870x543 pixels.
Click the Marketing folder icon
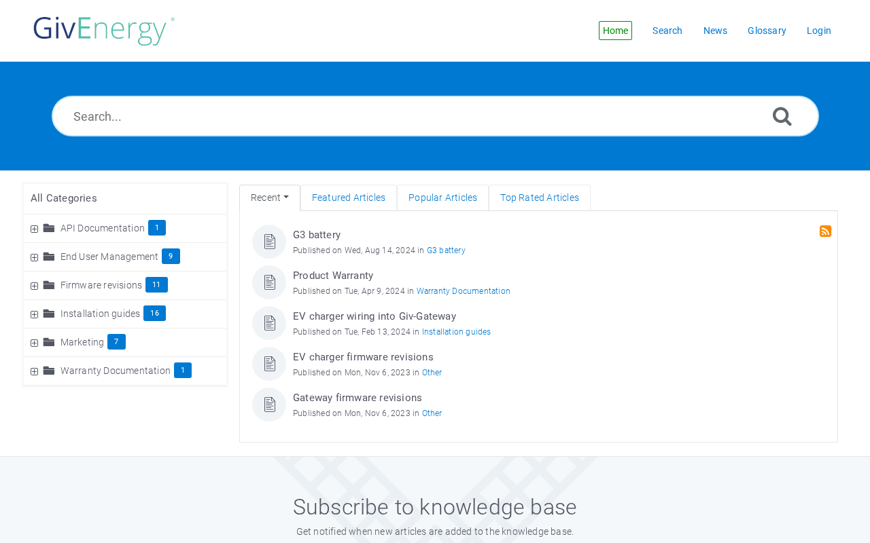(49, 342)
